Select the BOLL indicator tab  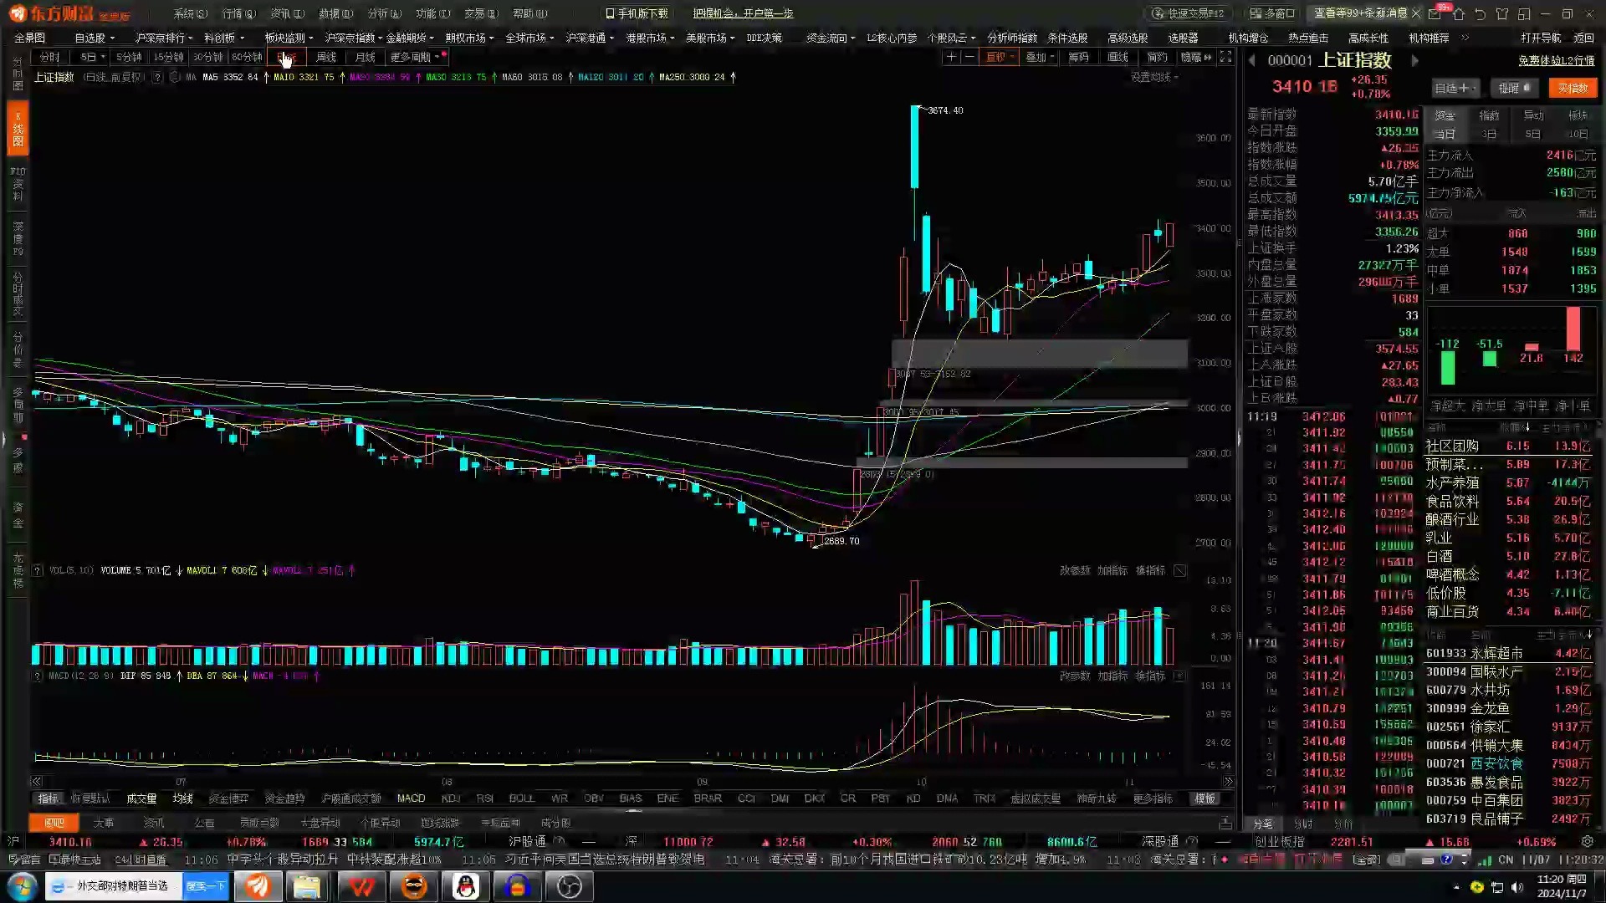coord(521,798)
